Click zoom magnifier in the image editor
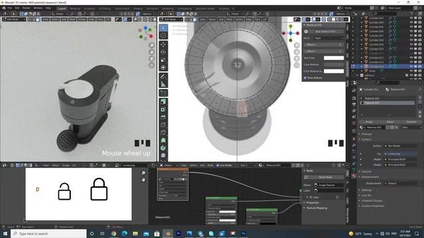 pyautogui.click(x=143, y=173)
